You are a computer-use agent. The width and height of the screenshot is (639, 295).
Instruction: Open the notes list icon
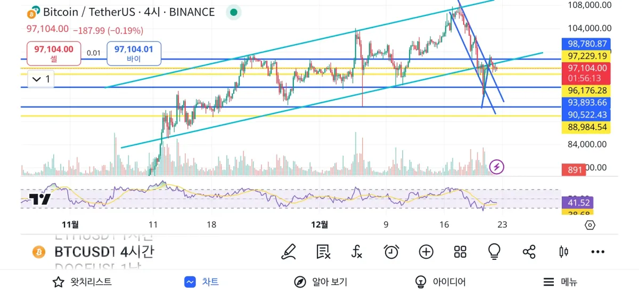[x=323, y=251]
